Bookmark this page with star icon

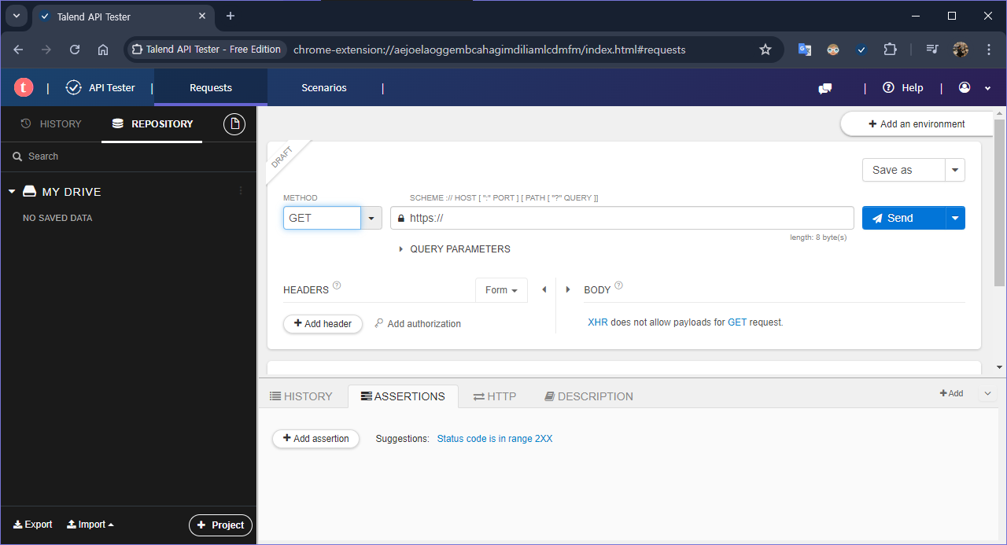[765, 50]
